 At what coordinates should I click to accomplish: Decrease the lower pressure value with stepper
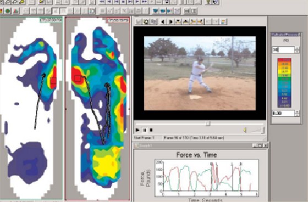297,115
